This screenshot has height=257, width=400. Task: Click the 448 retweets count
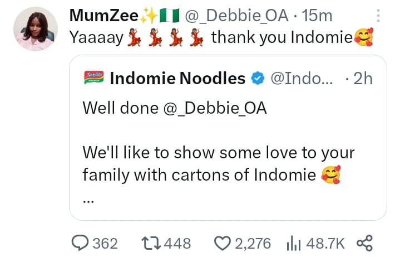click(178, 243)
